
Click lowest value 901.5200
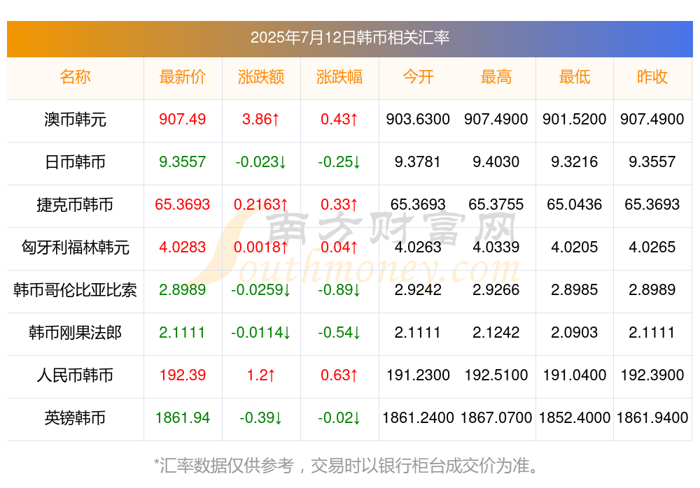[575, 119]
